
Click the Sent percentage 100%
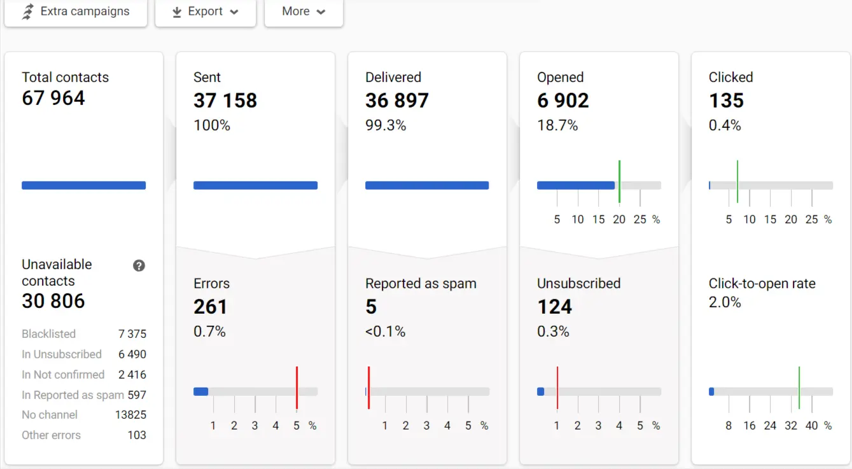point(212,125)
